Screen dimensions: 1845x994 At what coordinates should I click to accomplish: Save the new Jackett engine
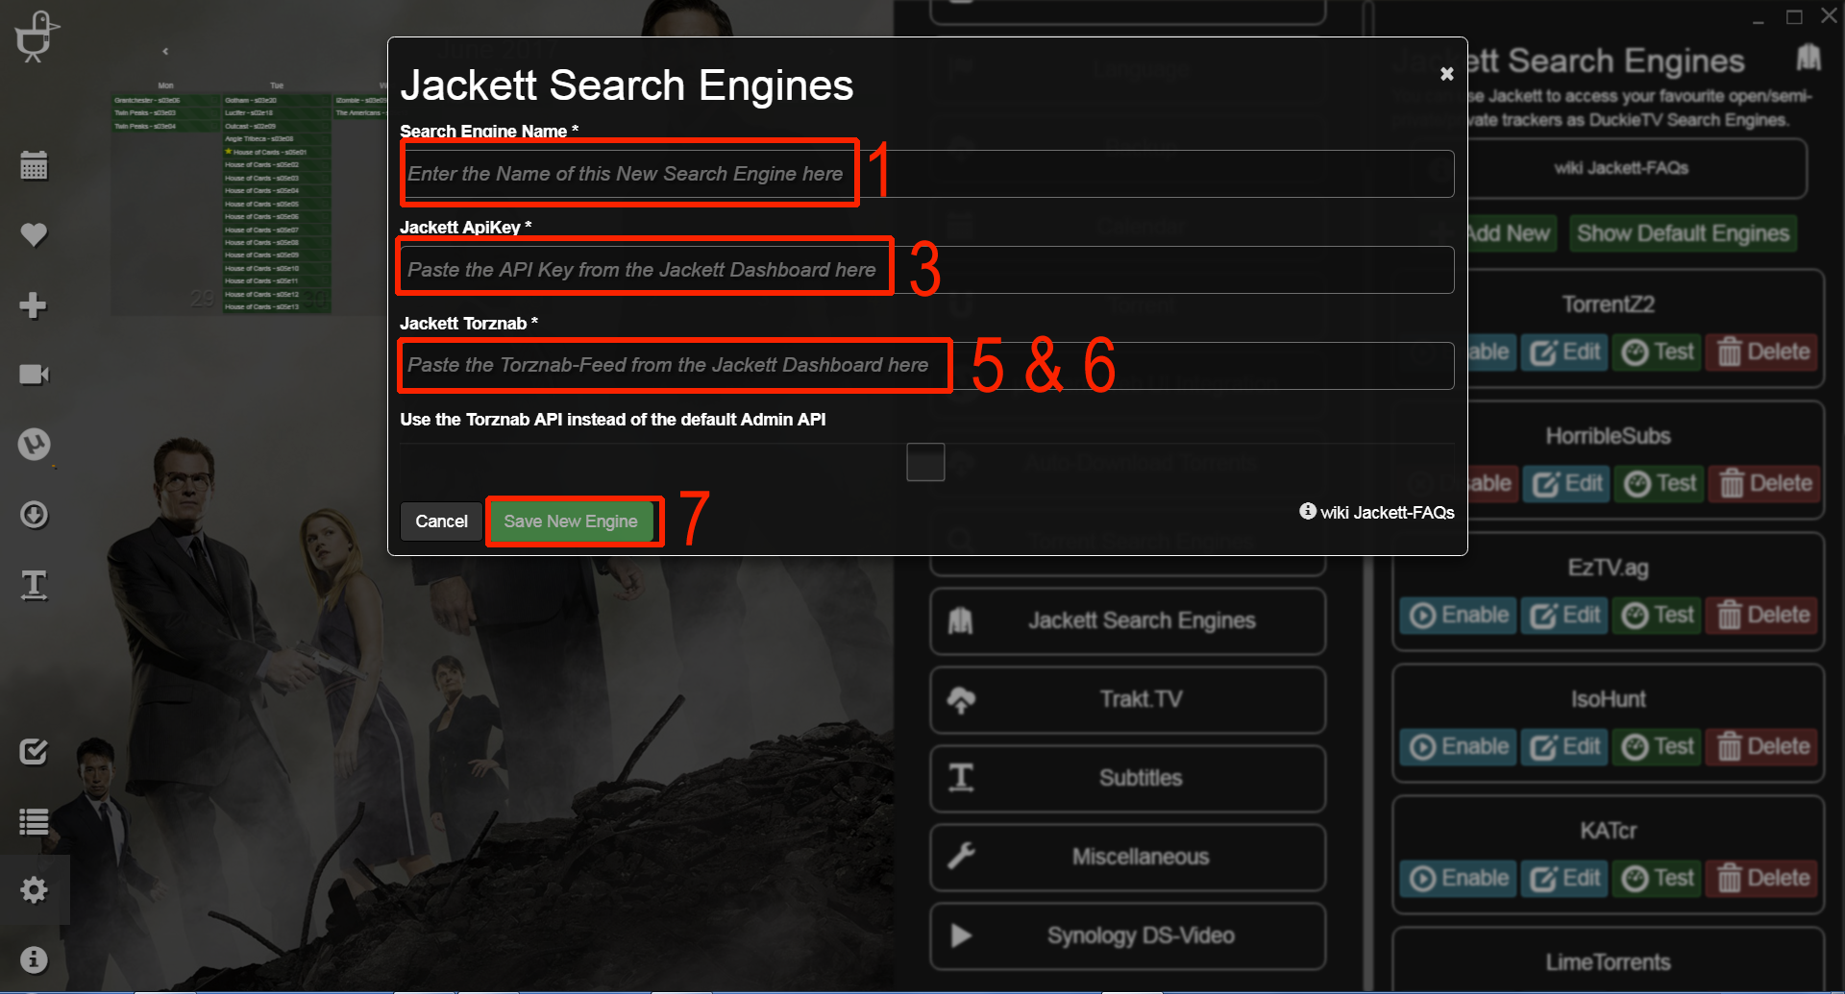tap(571, 521)
